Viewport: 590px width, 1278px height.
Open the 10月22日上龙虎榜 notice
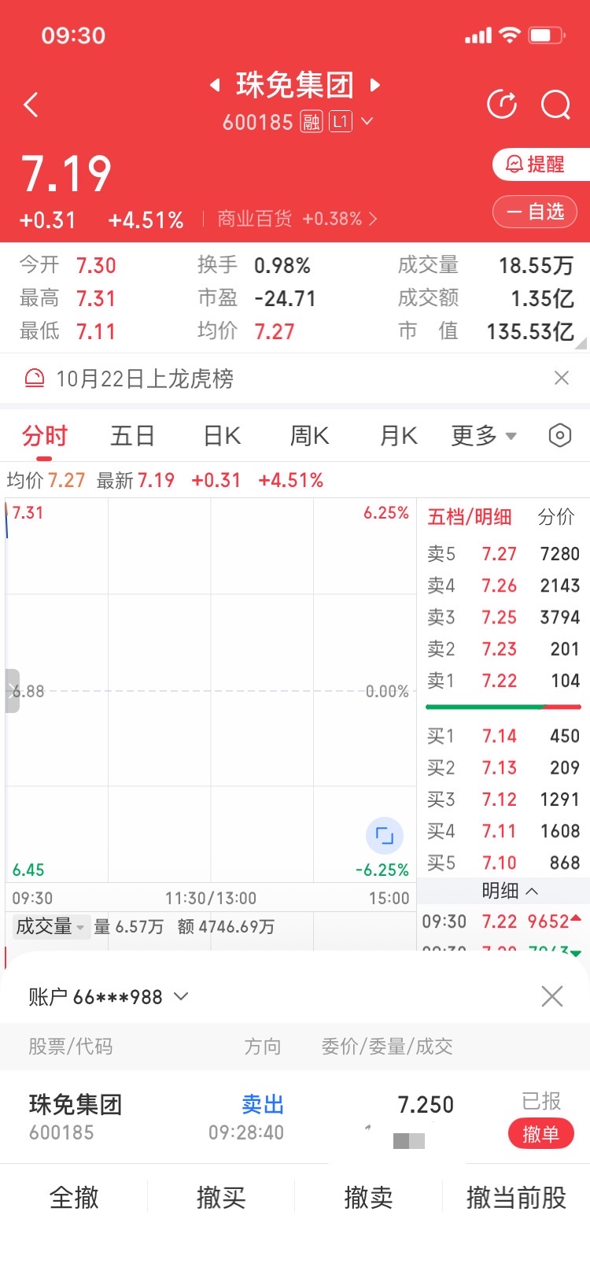click(145, 379)
